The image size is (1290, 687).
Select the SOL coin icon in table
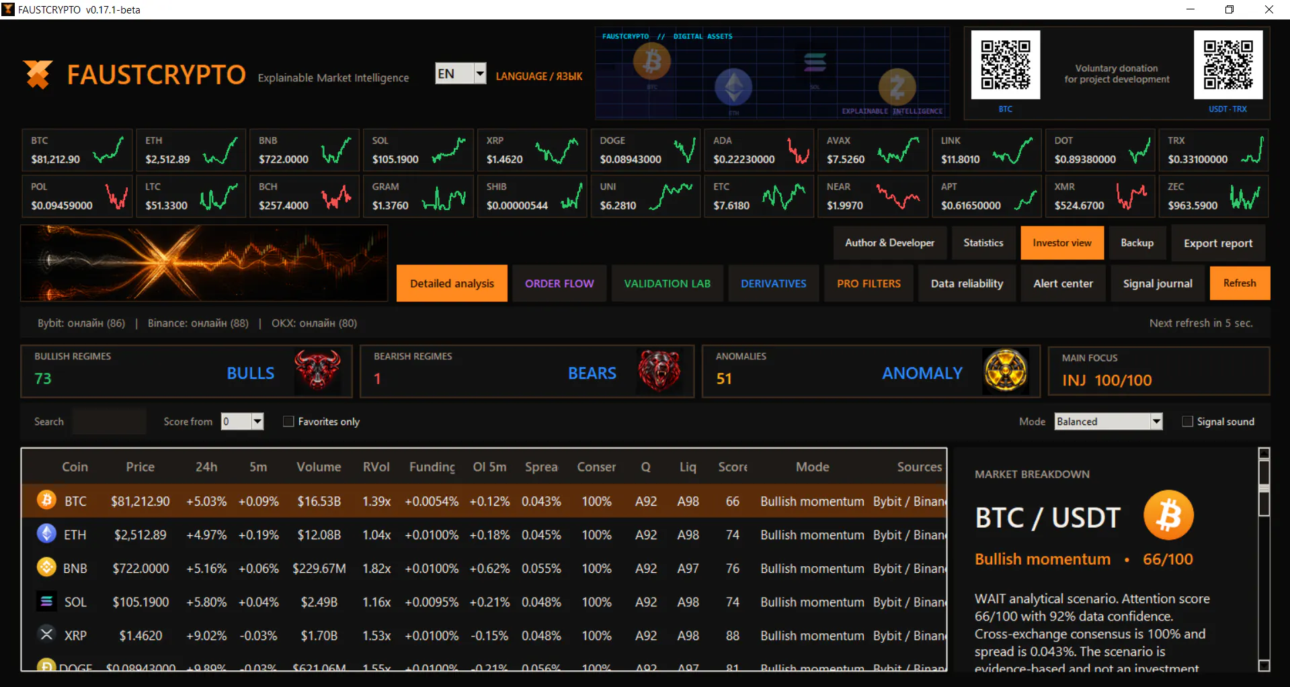coord(46,601)
